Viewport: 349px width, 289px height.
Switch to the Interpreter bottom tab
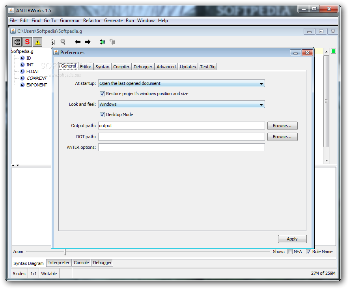pyautogui.click(x=59, y=263)
